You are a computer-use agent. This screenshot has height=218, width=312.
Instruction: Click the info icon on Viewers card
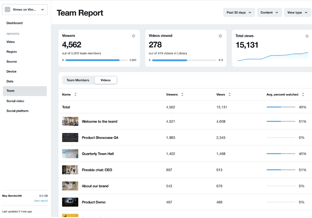[x=133, y=36]
